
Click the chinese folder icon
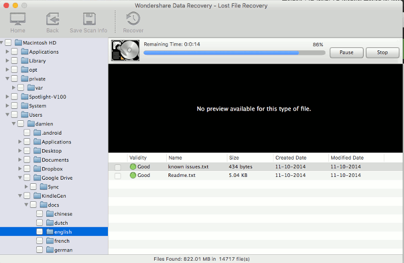tap(50, 214)
